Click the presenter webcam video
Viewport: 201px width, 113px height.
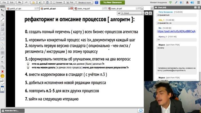[x=172, y=97]
